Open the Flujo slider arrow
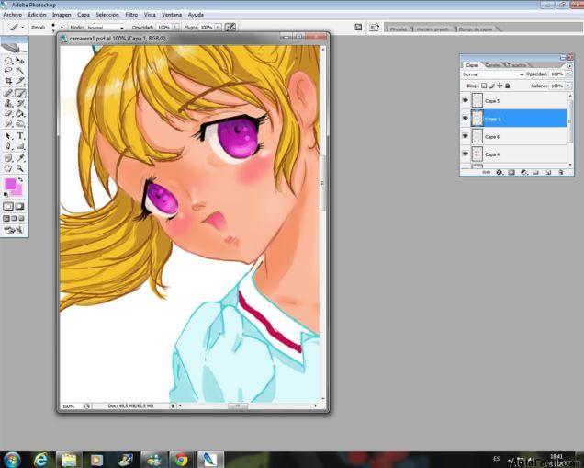Image resolution: width=584 pixels, height=468 pixels. (218, 28)
